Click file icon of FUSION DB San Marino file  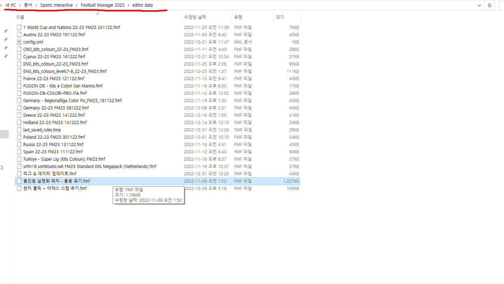pyautogui.click(x=19, y=86)
